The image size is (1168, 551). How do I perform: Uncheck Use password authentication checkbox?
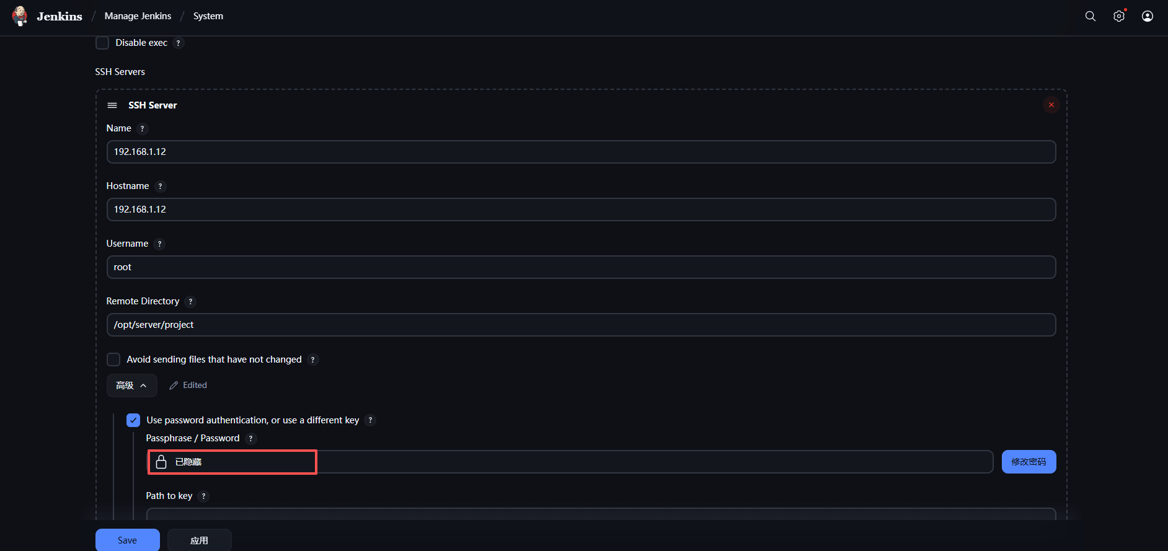(133, 420)
